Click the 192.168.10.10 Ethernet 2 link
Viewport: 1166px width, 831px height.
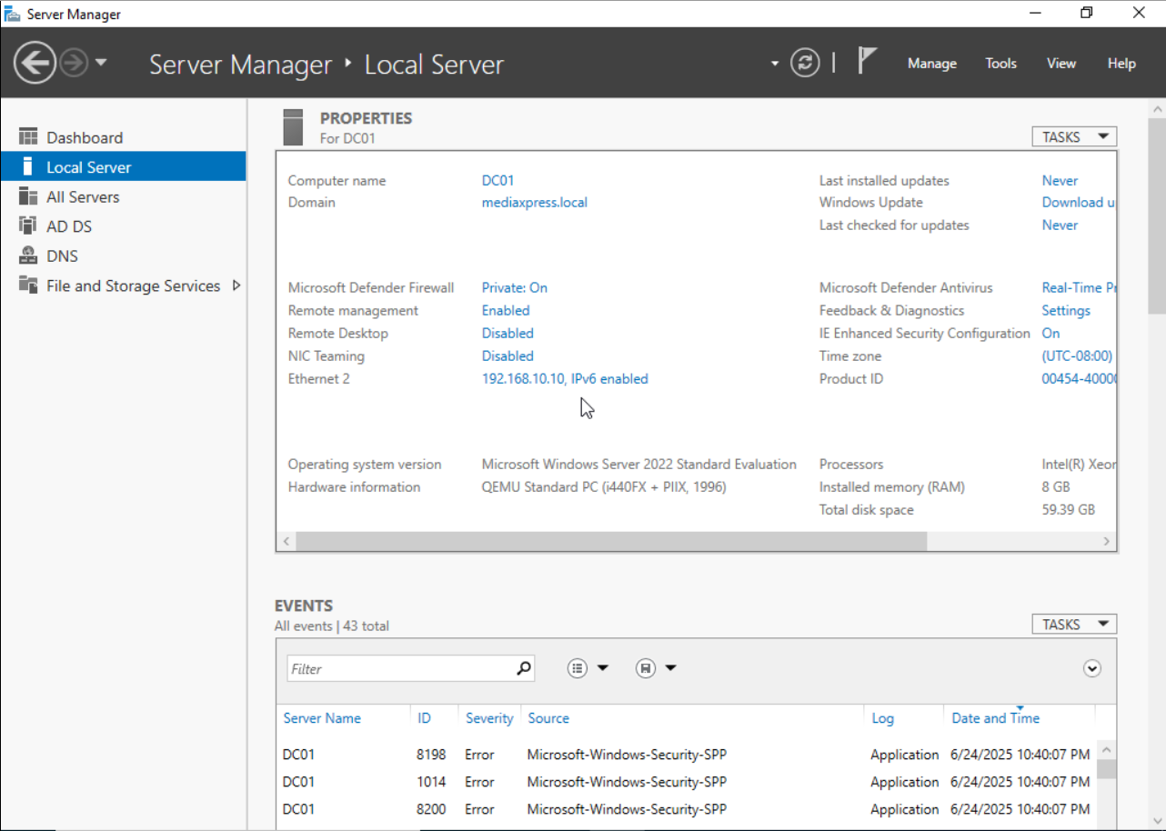[x=565, y=378]
